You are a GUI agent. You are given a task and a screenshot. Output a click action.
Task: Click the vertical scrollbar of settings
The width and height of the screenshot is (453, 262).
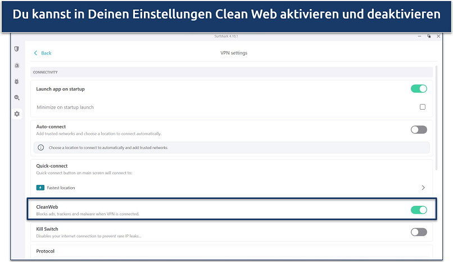[436, 118]
